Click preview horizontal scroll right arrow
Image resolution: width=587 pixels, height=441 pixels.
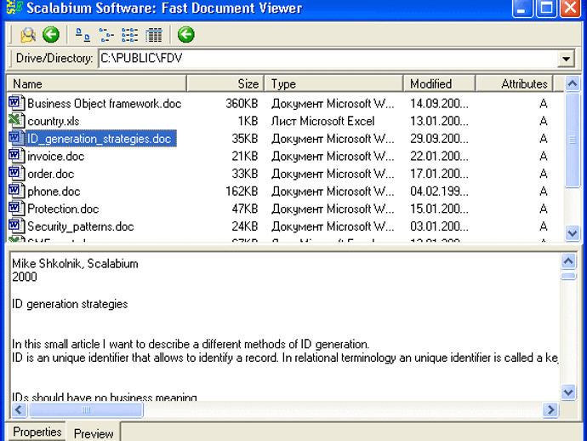point(550,409)
